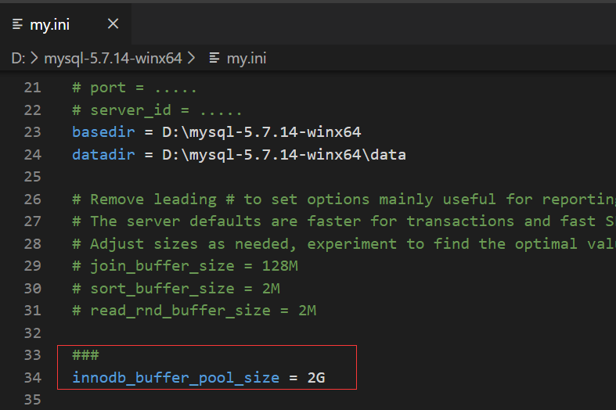This screenshot has height=410, width=616.
Task: Select the my.ini editor tab
Action: tap(65, 24)
